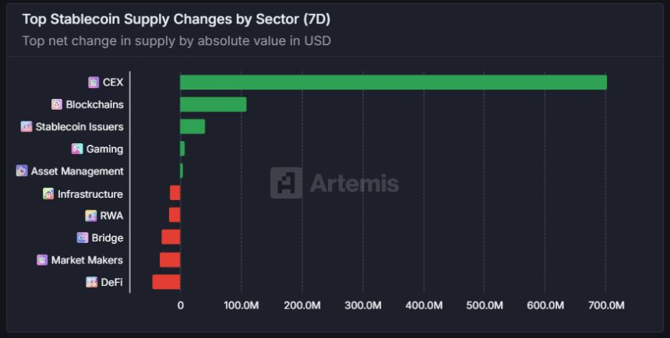The image size is (670, 338).
Task: Click the Infrastructure sector icon
Action: pos(48,194)
